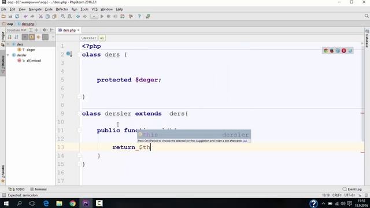This screenshot has height=208, width=370.
Task: Open the Favorites side tab
Action: 3,173
